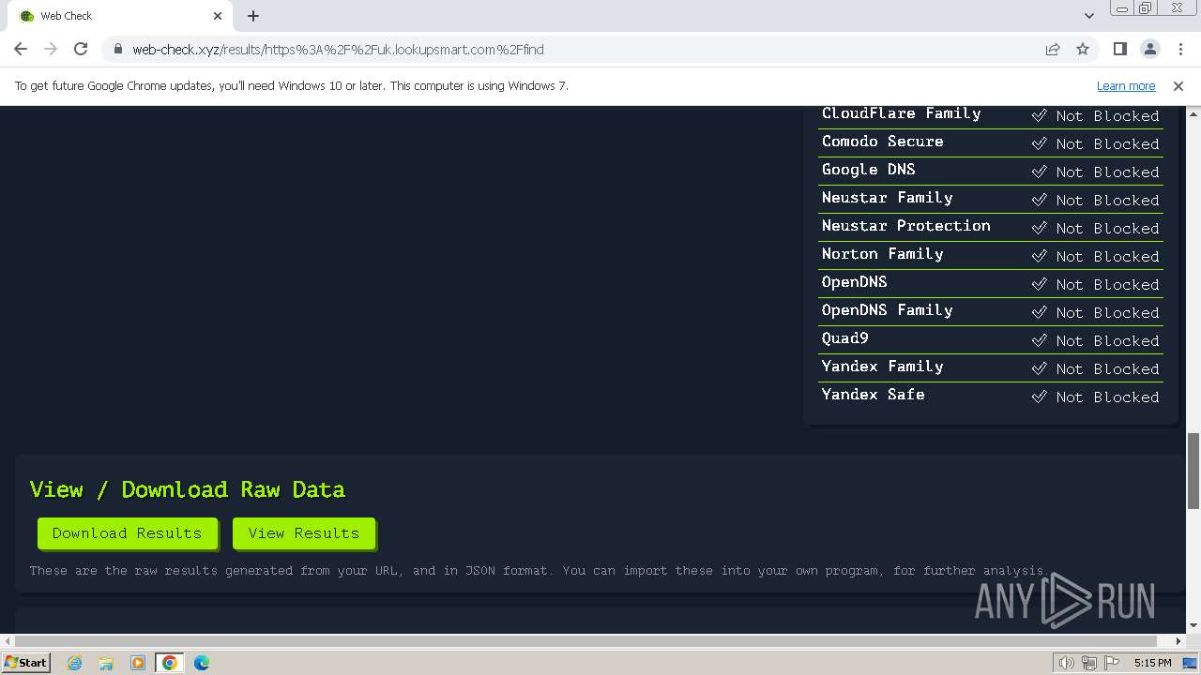This screenshot has width=1201, height=675.
Task: Select Google DNS label
Action: pos(868,170)
